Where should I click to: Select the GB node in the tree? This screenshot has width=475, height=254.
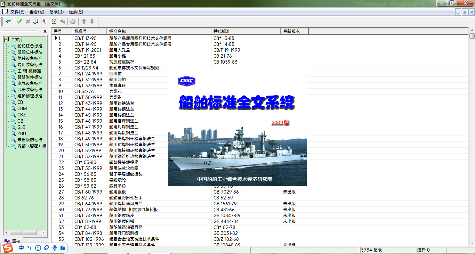21,121
